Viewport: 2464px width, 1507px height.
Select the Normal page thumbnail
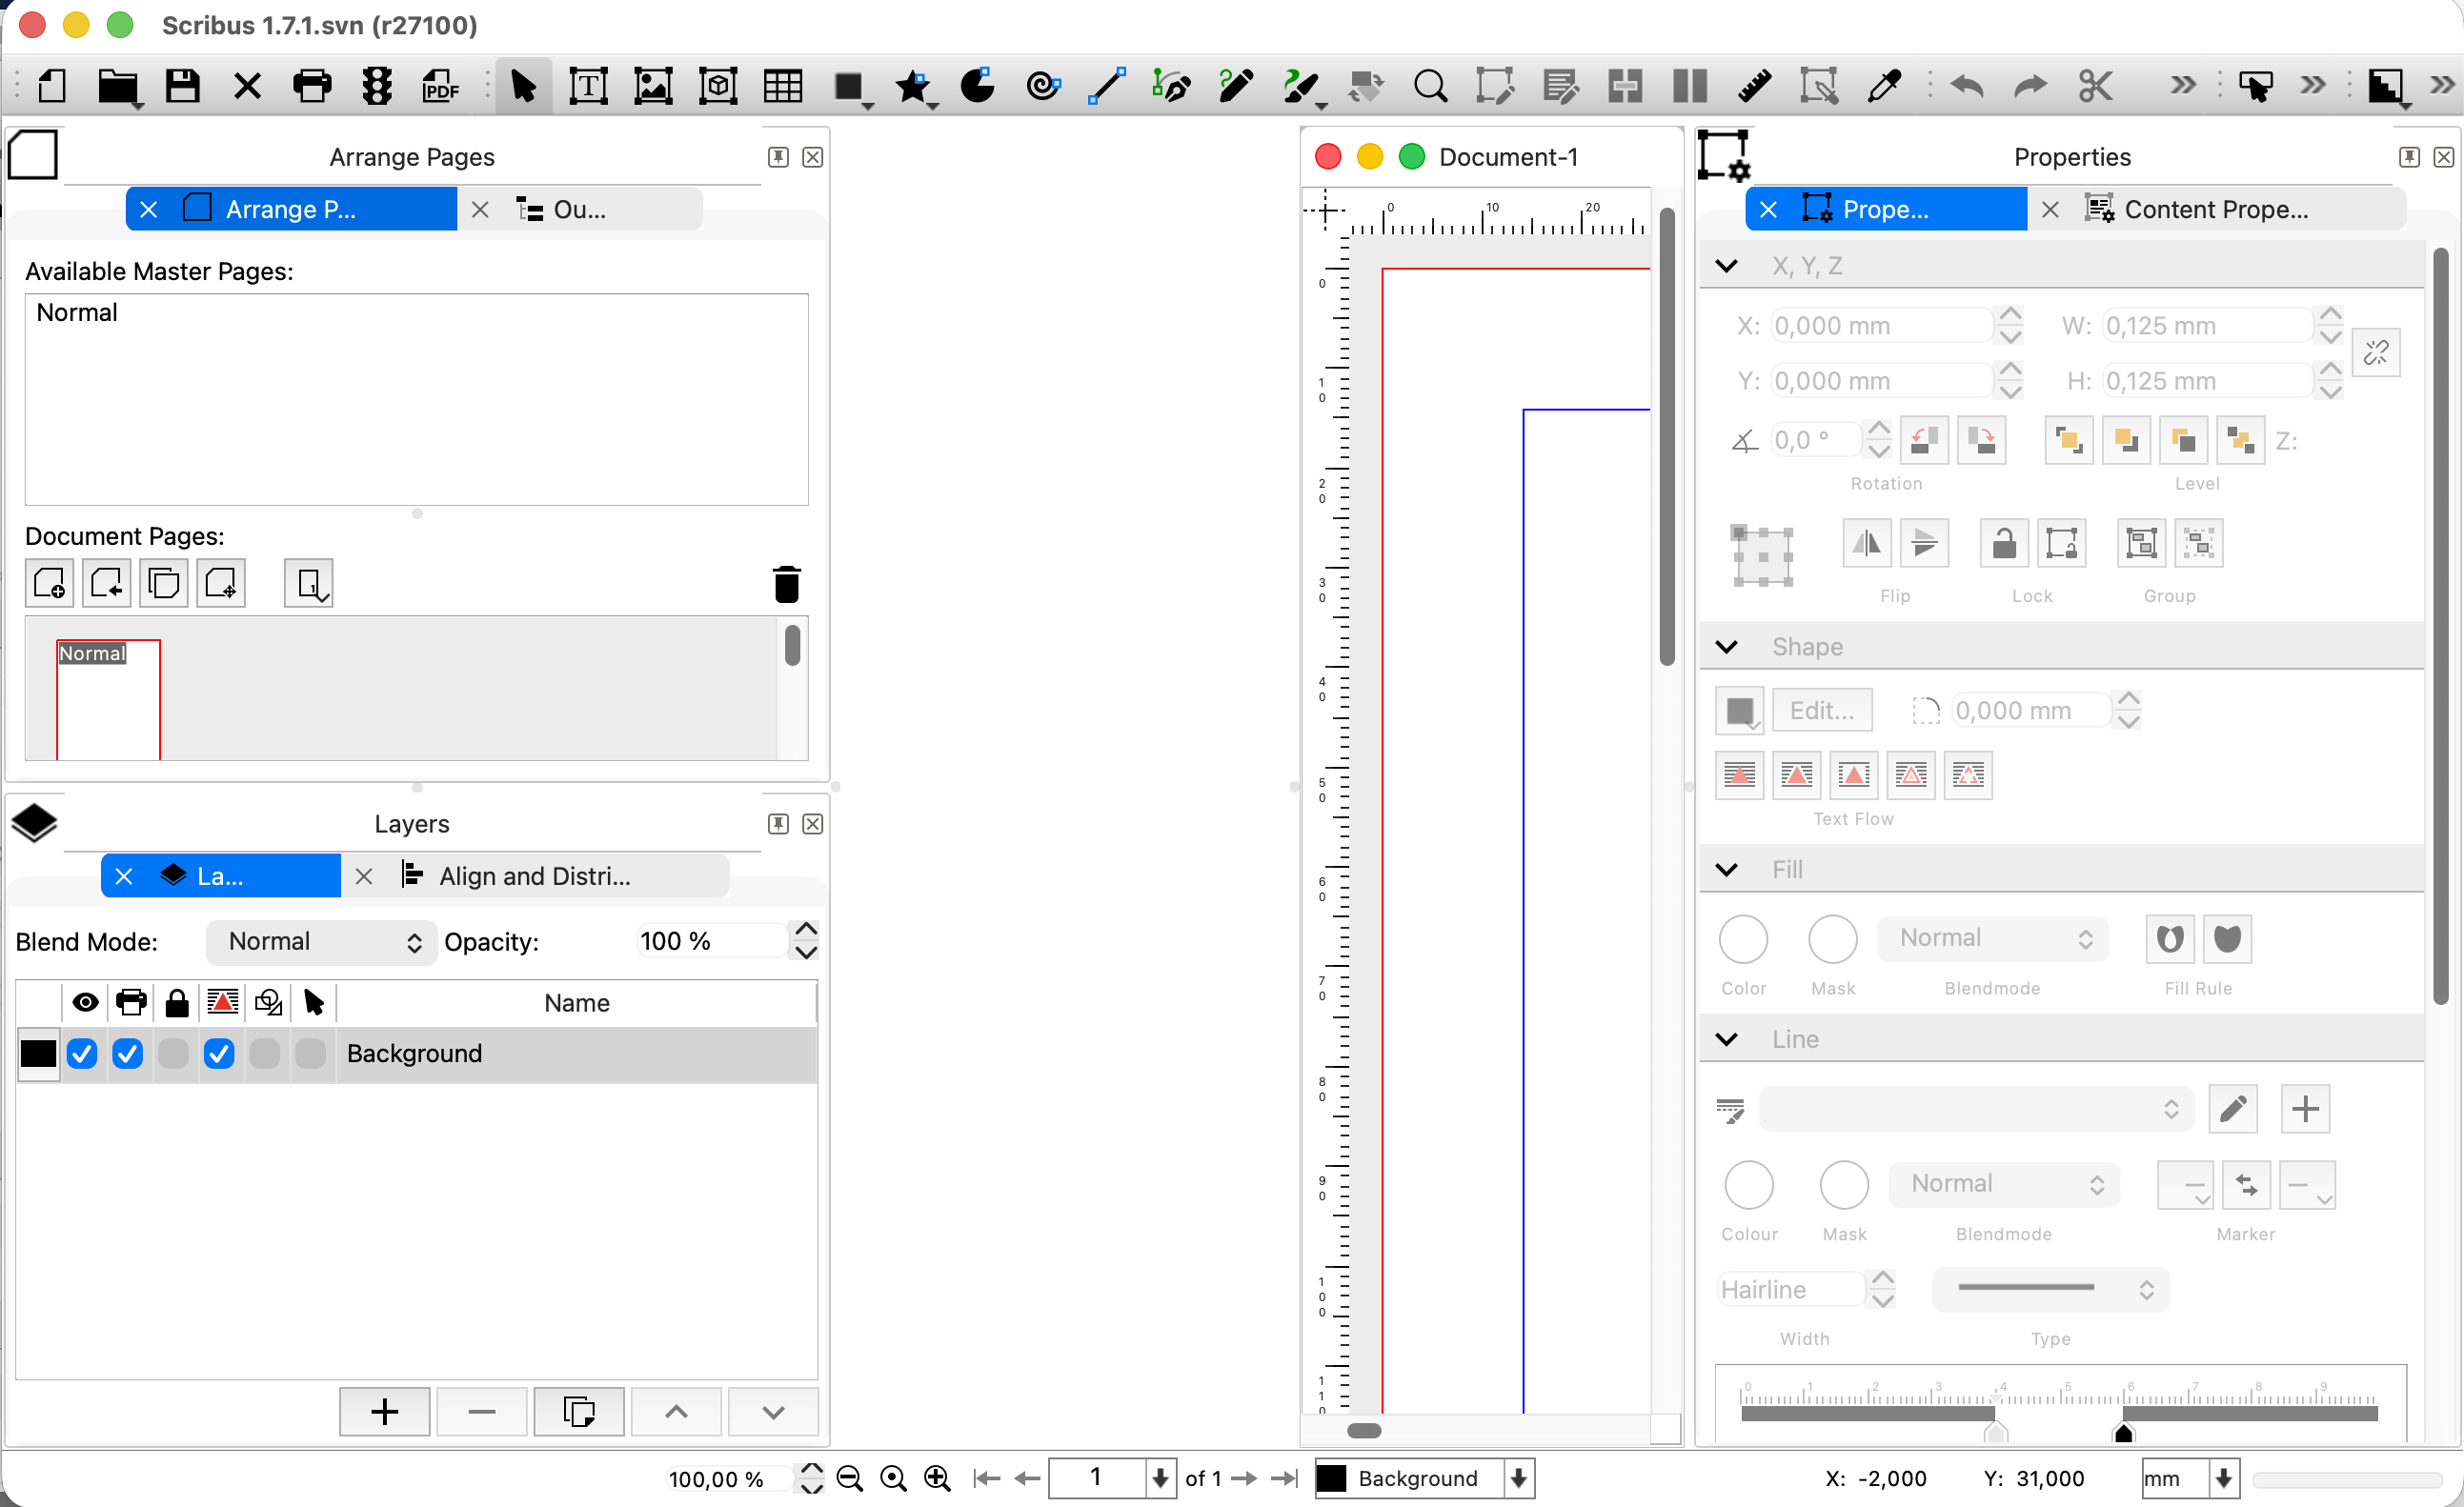(x=108, y=700)
